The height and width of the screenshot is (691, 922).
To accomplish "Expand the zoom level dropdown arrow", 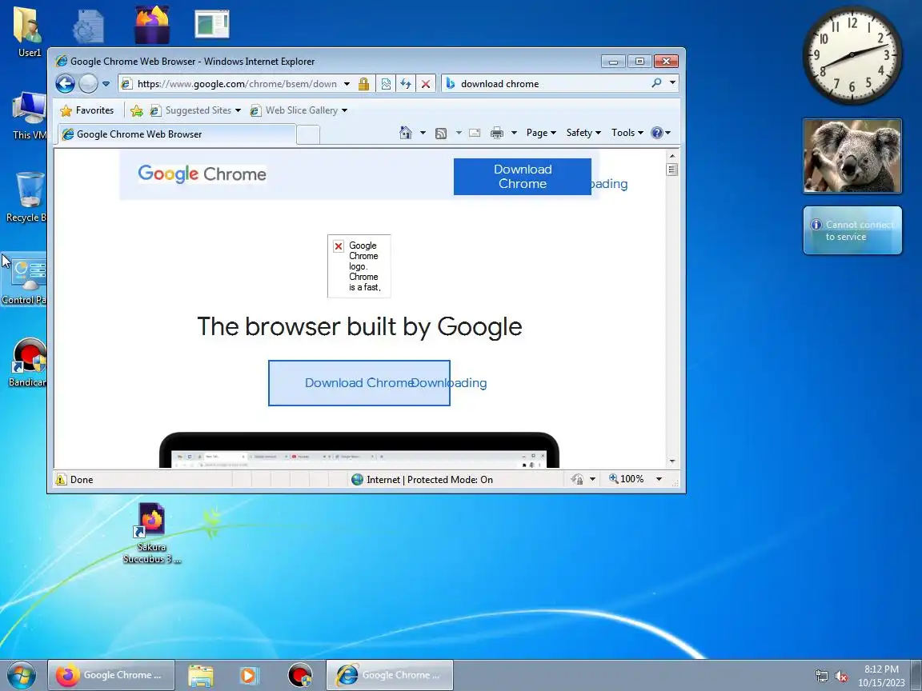I will [659, 479].
